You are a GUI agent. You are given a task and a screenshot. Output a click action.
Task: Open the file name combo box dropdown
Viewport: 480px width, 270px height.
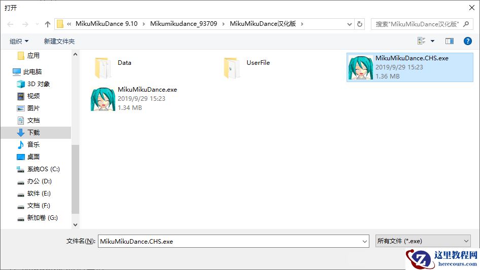(365, 241)
